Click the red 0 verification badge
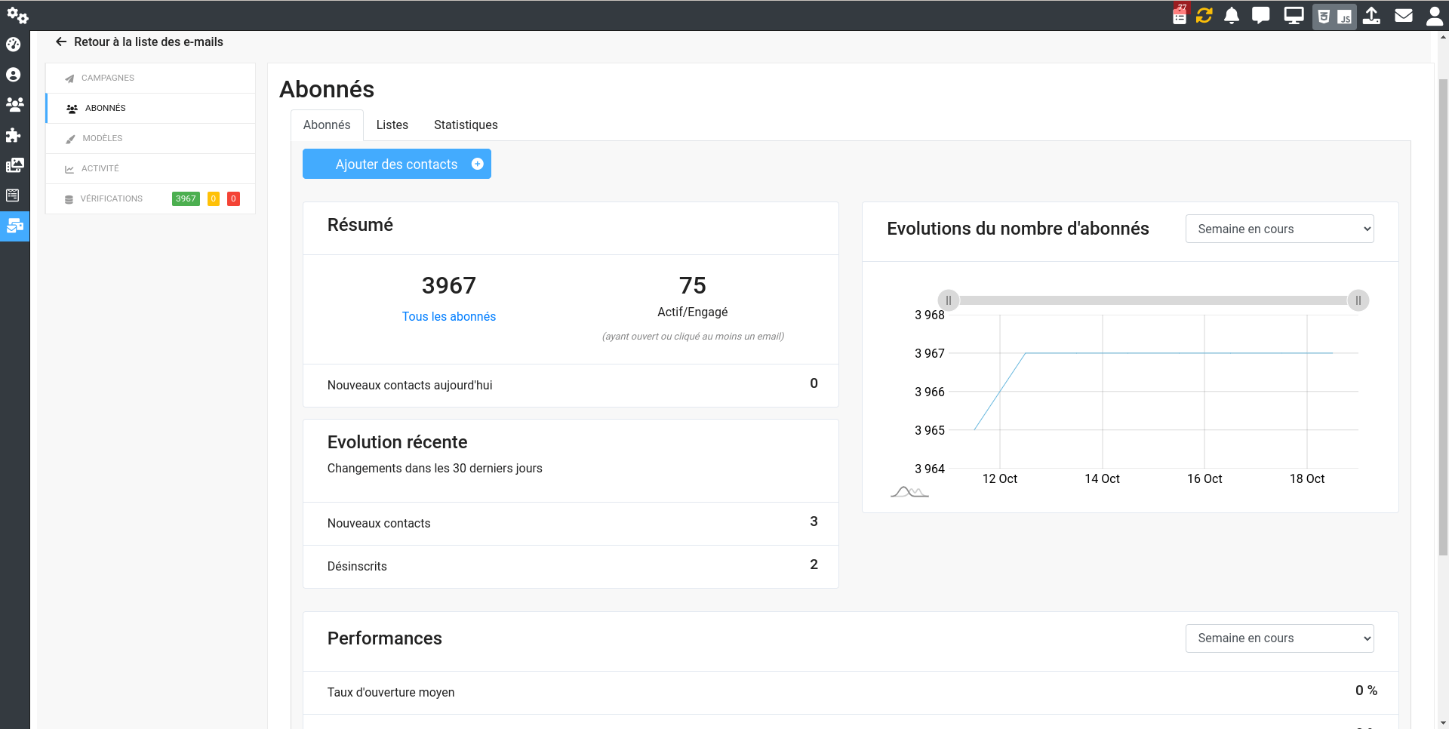Viewport: 1449px width, 729px height. 234,198
